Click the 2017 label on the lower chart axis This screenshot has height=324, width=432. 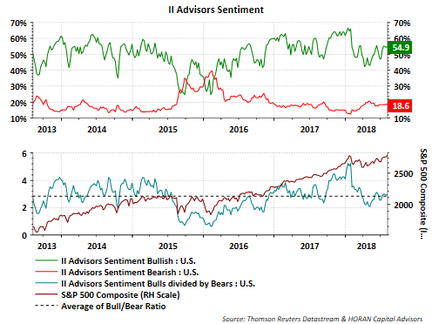click(x=309, y=246)
